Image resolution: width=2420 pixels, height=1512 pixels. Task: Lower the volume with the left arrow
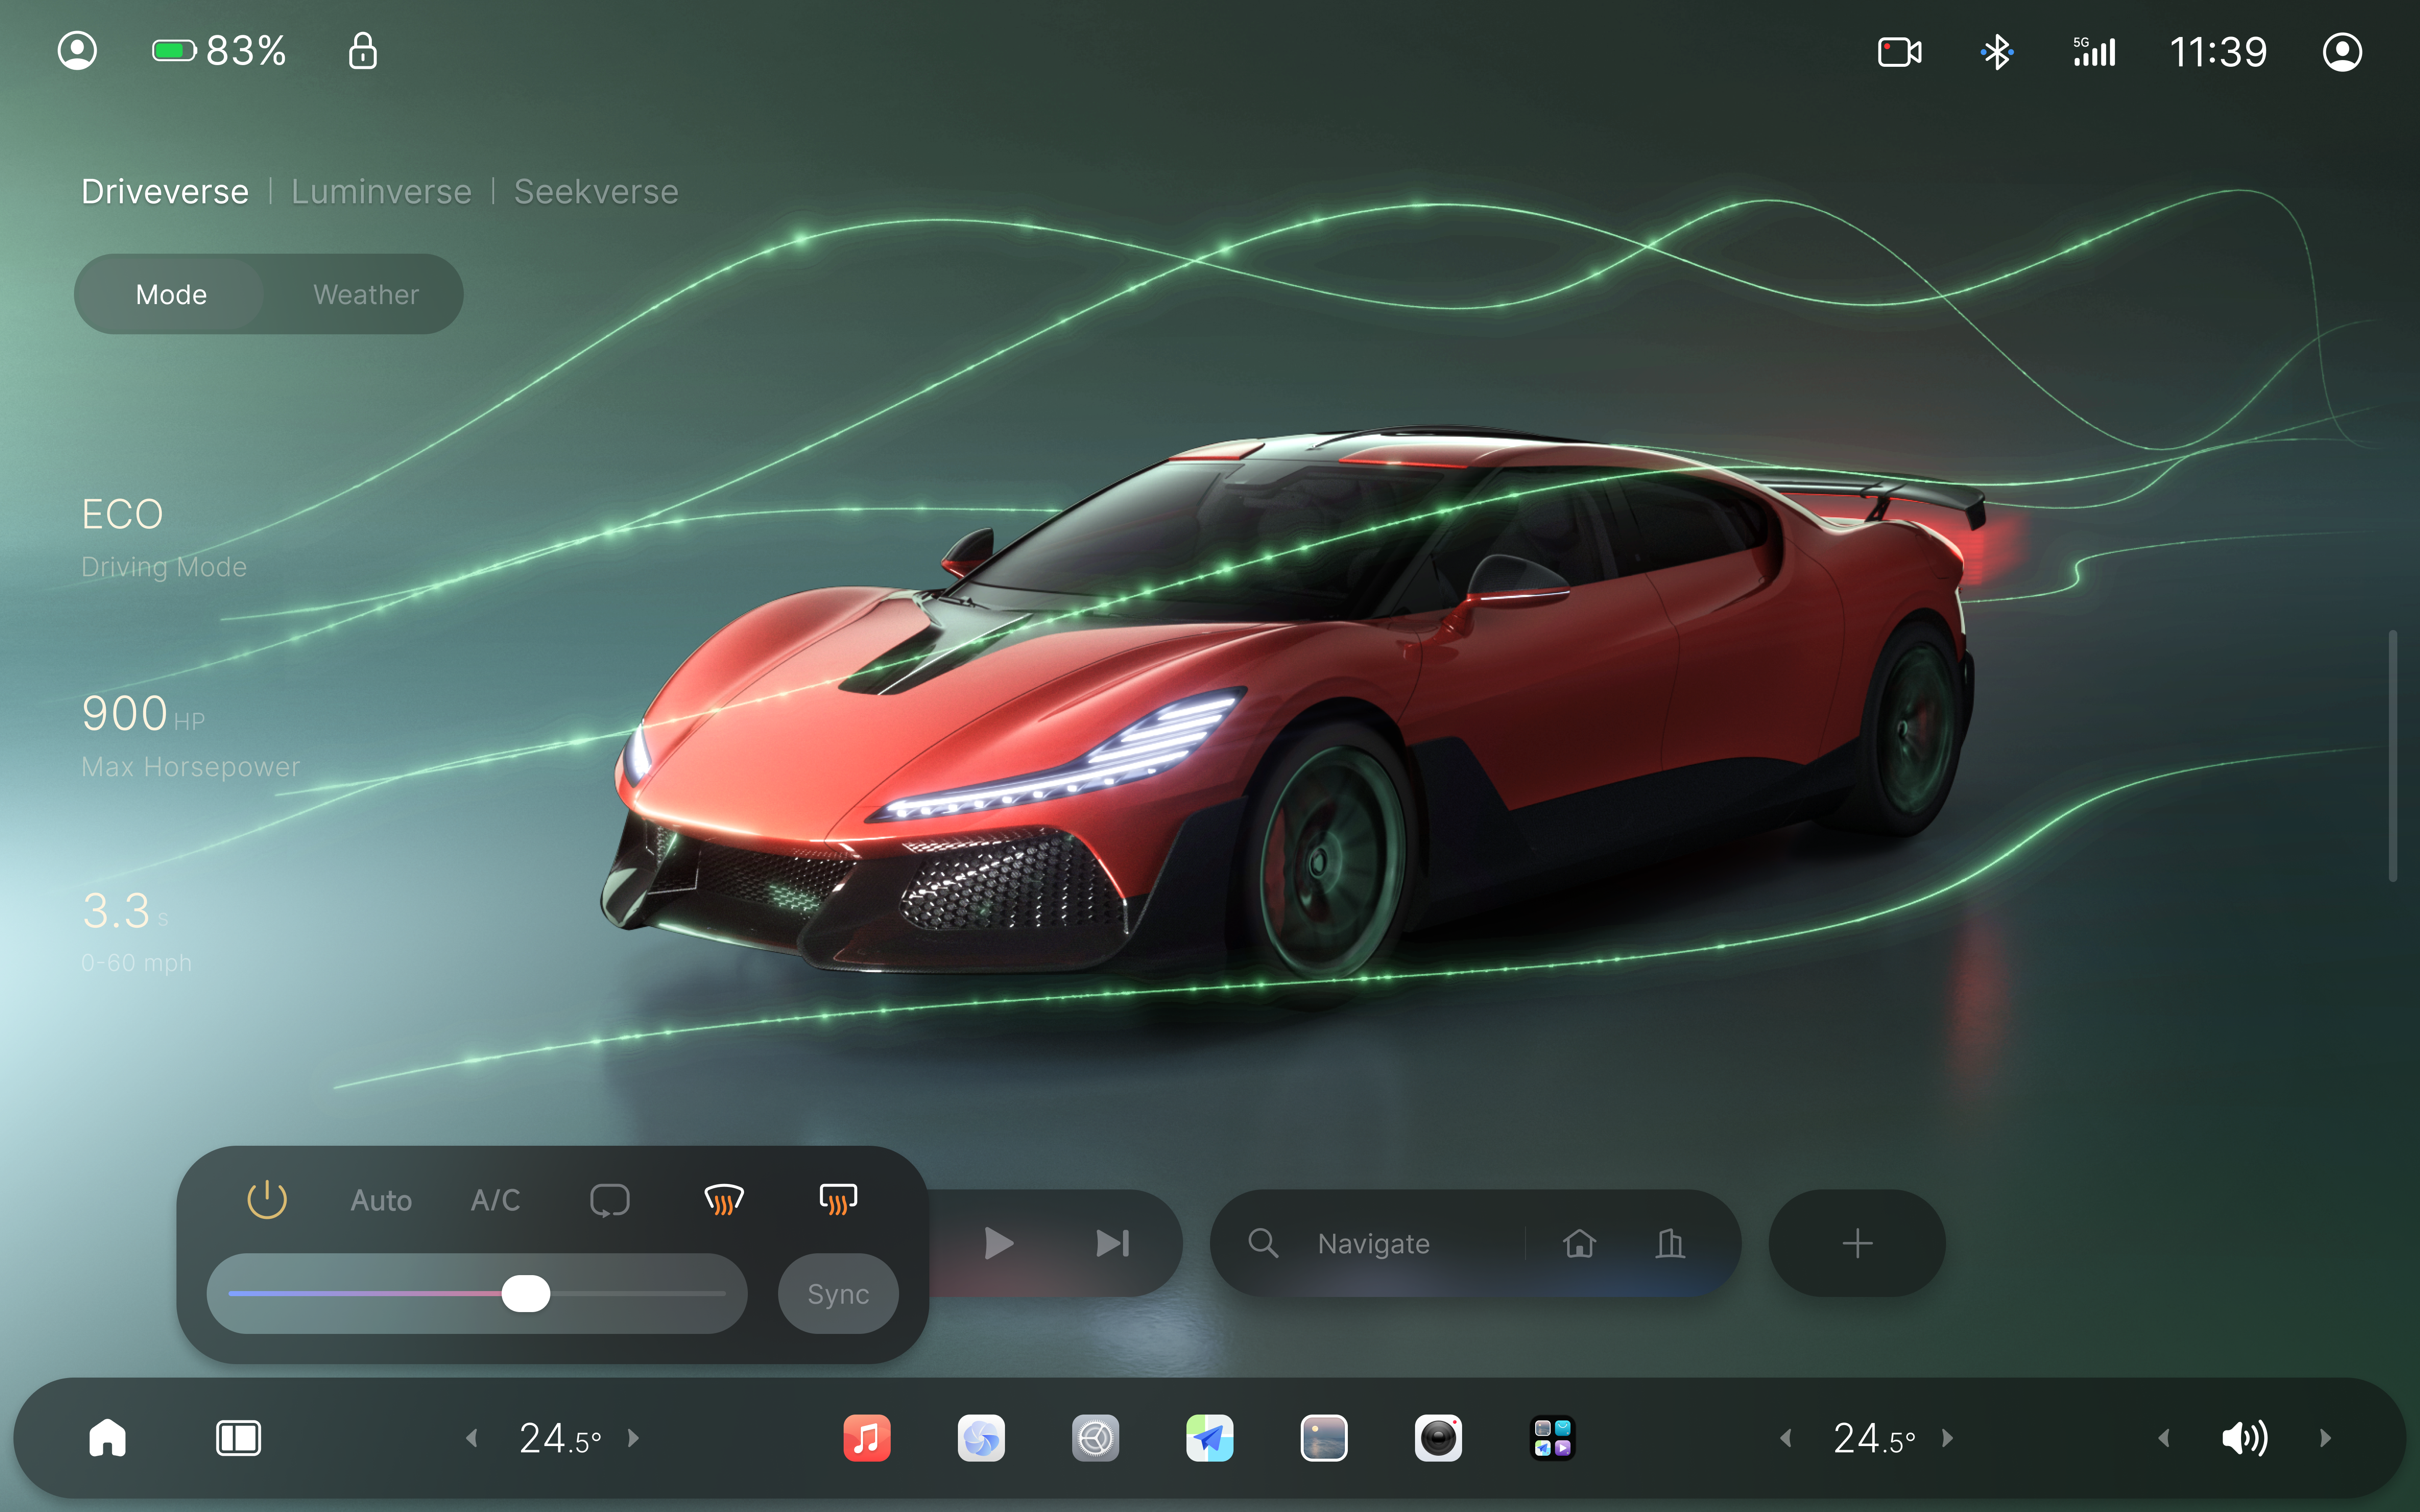point(2164,1438)
